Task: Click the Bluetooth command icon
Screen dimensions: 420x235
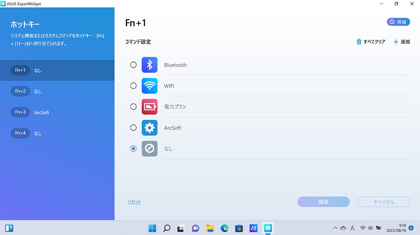Action: (149, 65)
